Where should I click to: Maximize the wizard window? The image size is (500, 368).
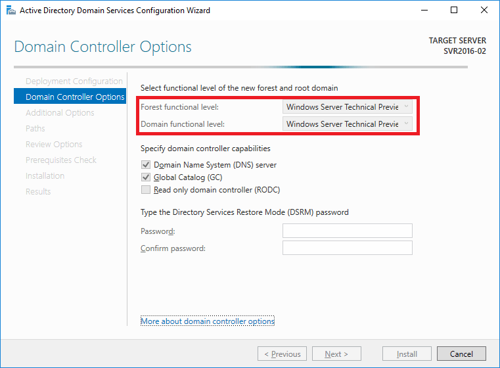click(x=454, y=11)
